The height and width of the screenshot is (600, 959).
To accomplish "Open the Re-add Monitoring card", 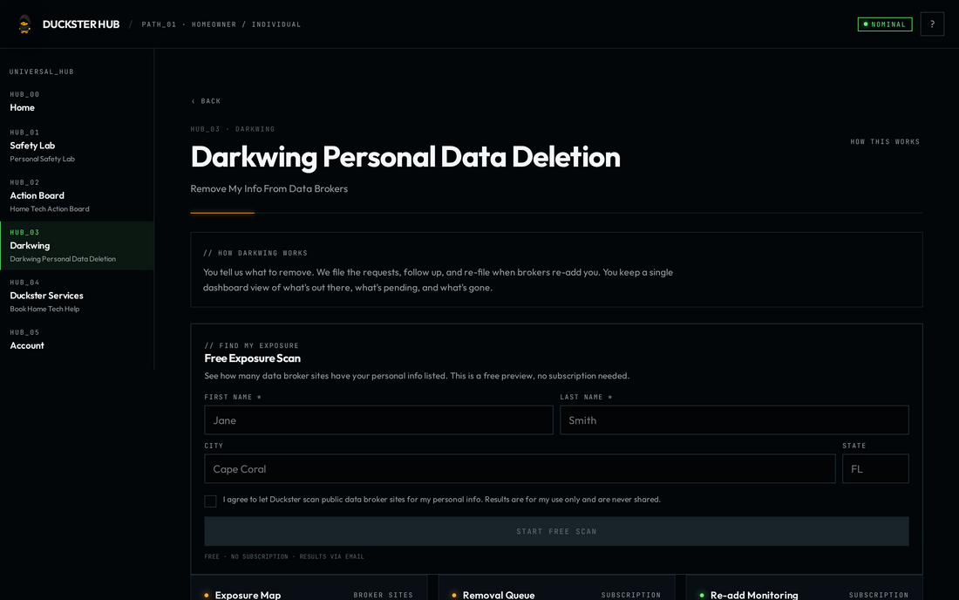I will [x=805, y=588].
